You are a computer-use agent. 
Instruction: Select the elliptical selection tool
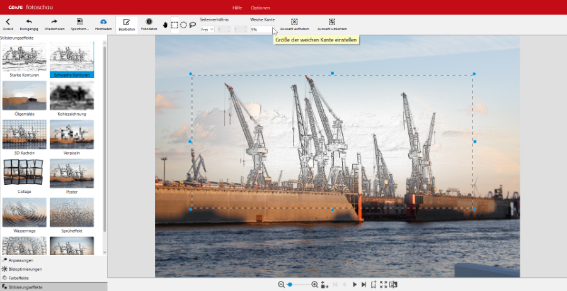(x=183, y=25)
